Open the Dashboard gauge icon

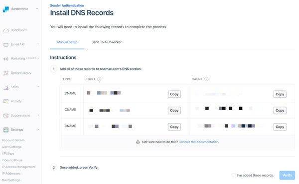tap(6, 30)
